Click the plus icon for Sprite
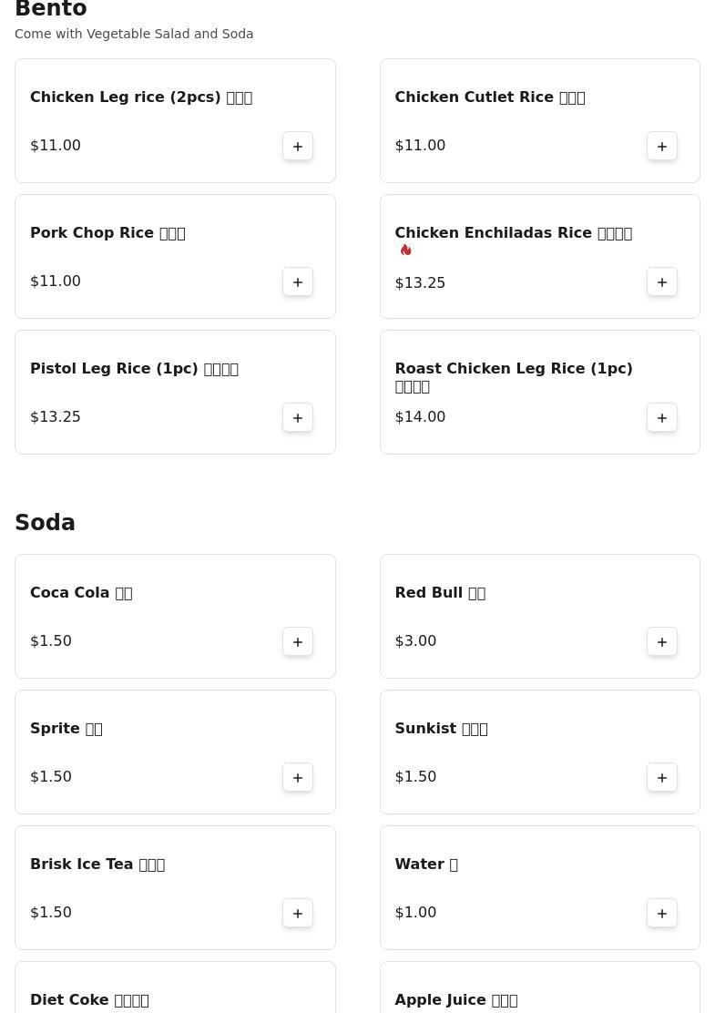 click(x=298, y=777)
